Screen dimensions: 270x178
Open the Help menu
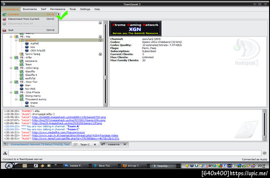click(x=97, y=9)
